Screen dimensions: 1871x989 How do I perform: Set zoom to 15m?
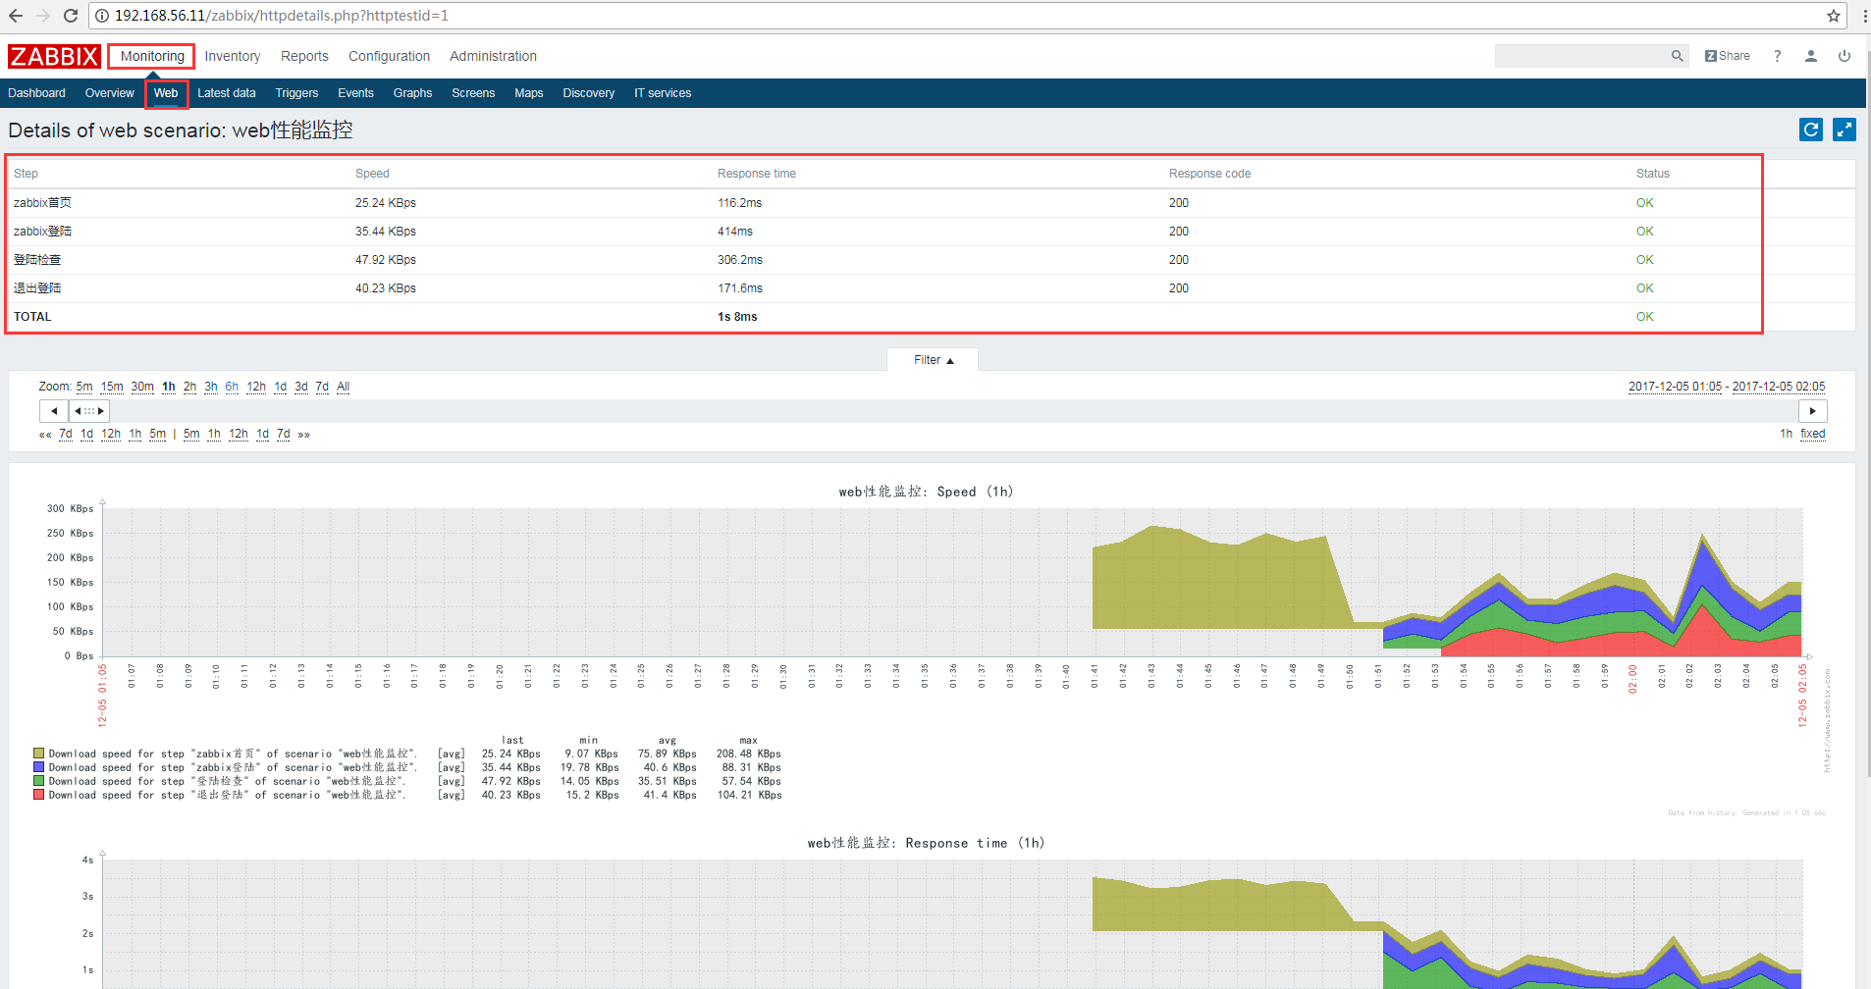112,387
